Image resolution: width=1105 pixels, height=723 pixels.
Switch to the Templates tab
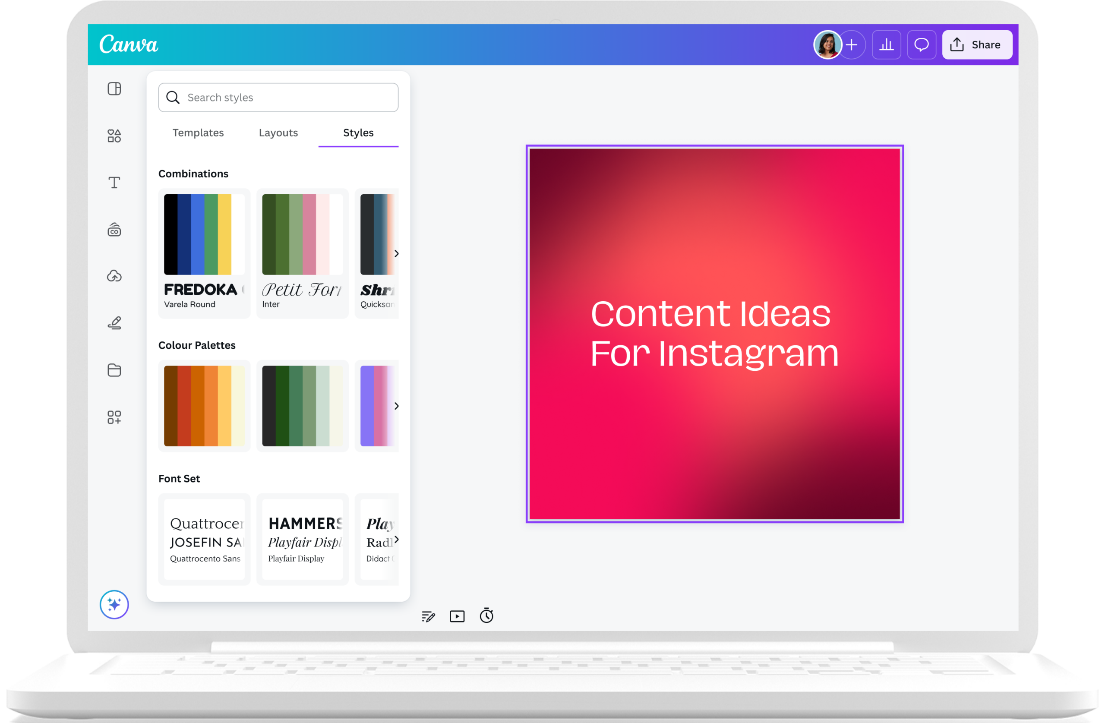coord(198,133)
